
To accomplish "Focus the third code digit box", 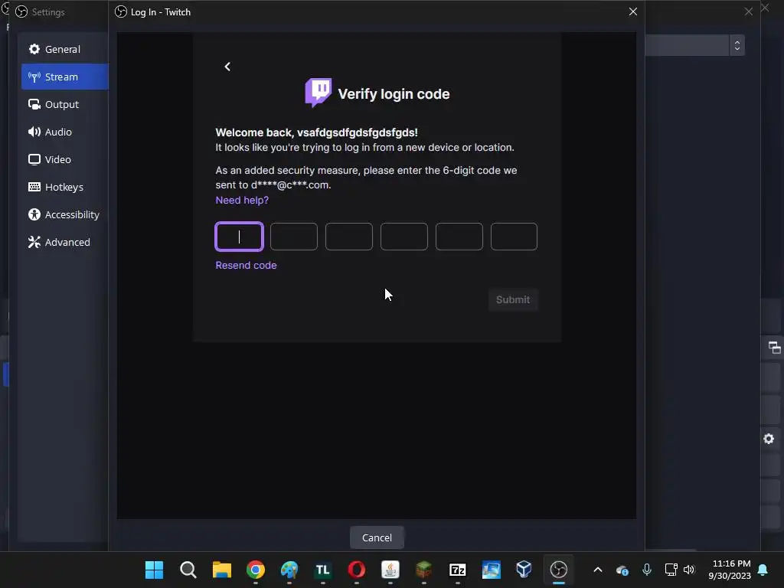I will 349,237.
